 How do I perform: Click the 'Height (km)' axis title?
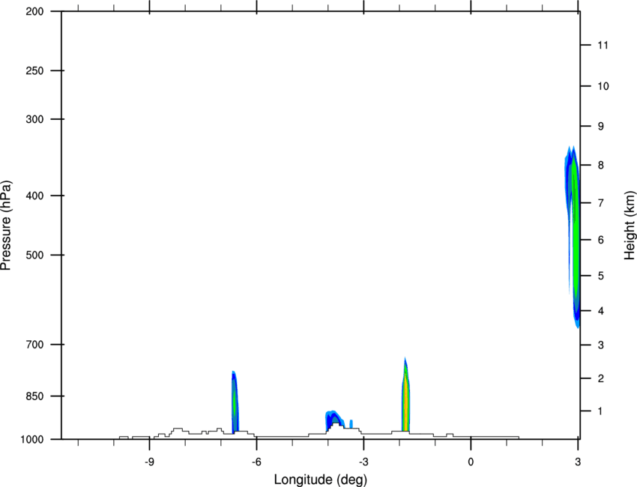[x=630, y=226]
